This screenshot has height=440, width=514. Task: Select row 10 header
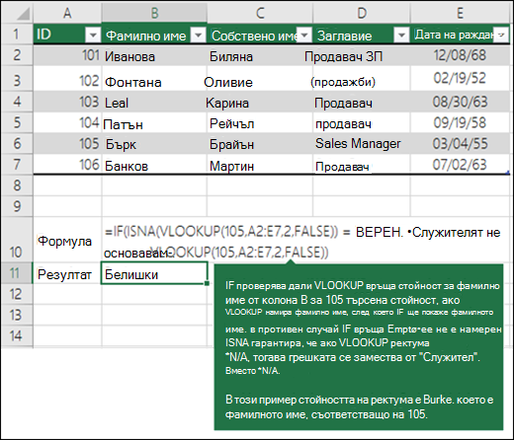pyautogui.click(x=17, y=240)
